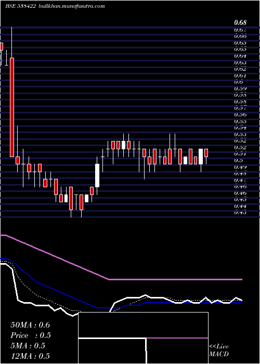Click the bullkhan.munafasutra.com watermark link text
This screenshot has width=260, height=364.
71,6
